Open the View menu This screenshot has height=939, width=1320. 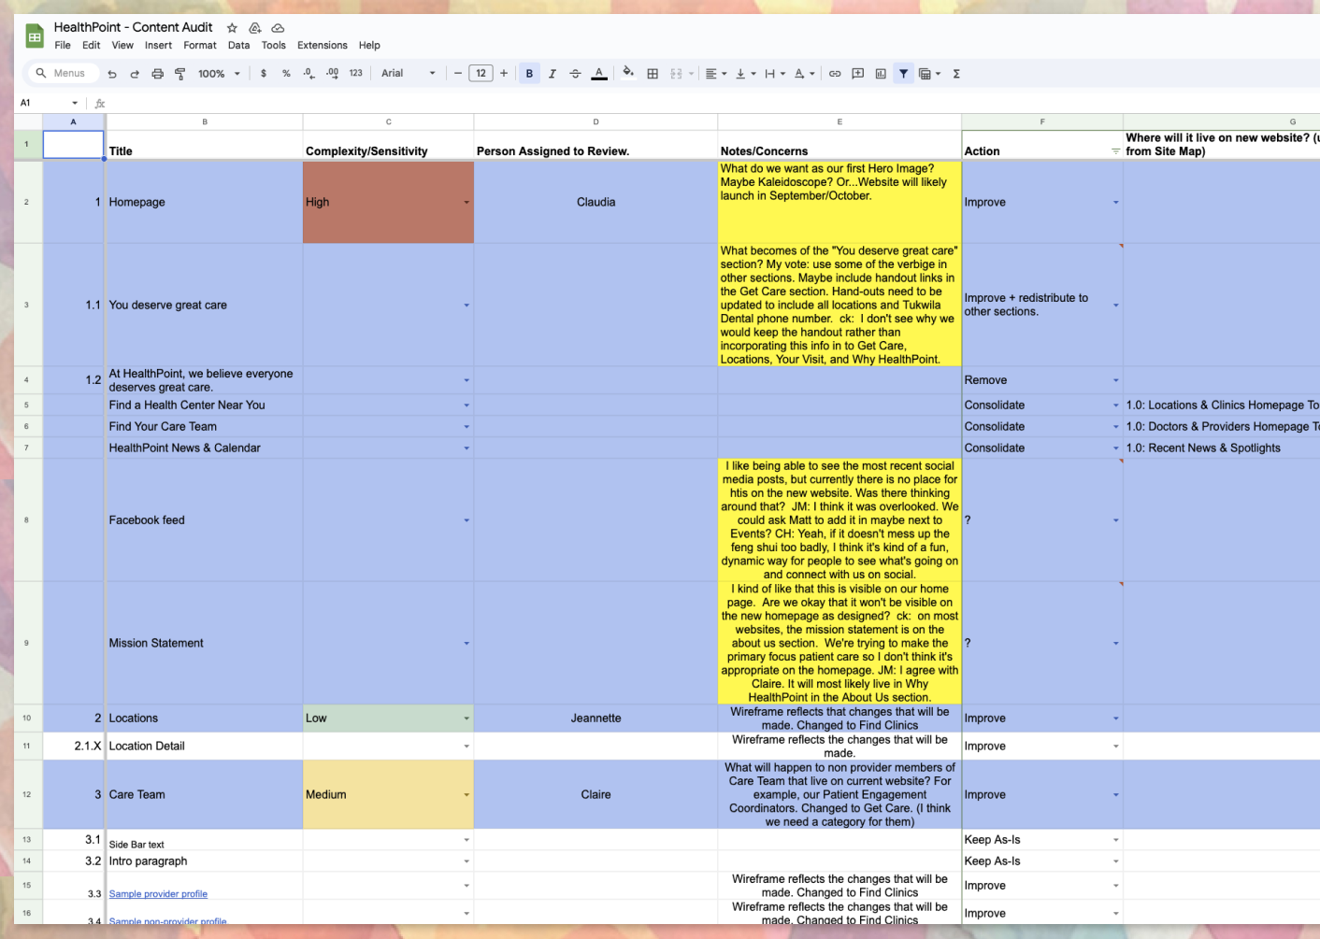point(122,45)
